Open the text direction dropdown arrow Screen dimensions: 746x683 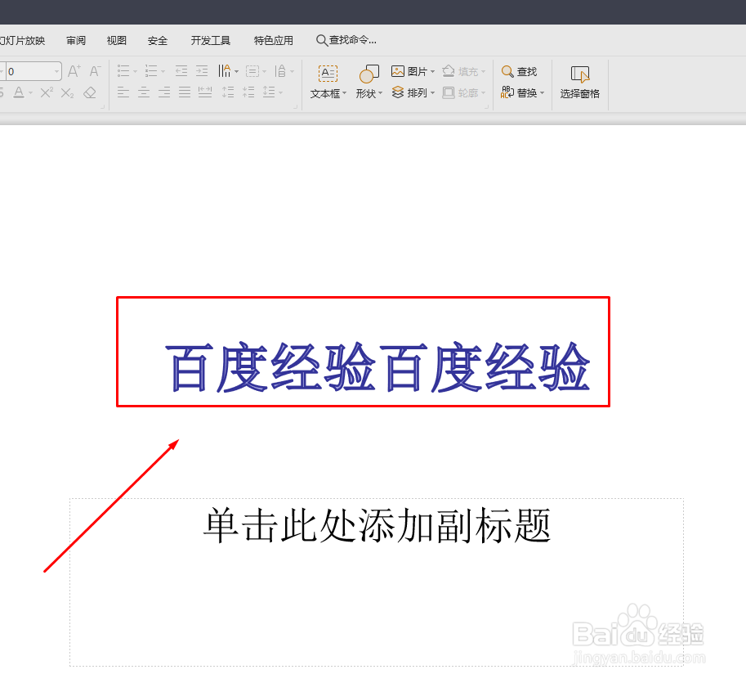(236, 72)
